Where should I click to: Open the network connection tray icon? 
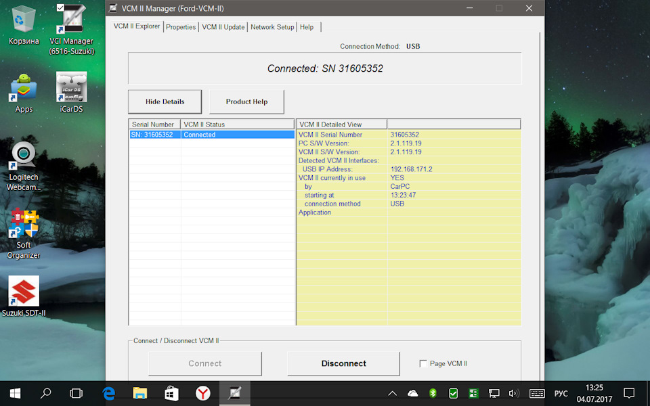(x=494, y=393)
